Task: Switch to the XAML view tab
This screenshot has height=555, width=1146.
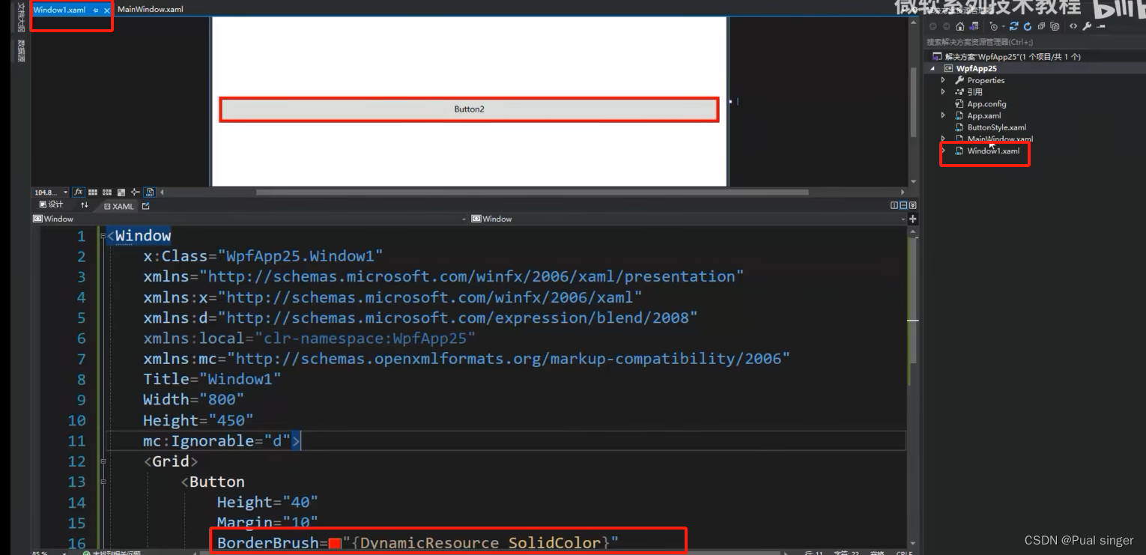Action: [x=119, y=206]
